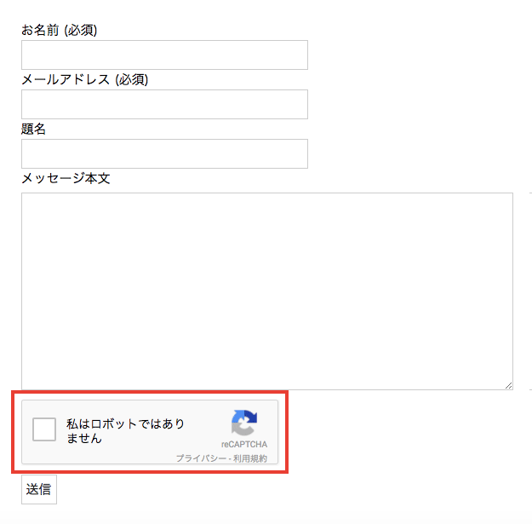Image resolution: width=532 pixels, height=524 pixels.
Task: Click the red highlight border around reCAPTCHA
Action: [x=150, y=392]
